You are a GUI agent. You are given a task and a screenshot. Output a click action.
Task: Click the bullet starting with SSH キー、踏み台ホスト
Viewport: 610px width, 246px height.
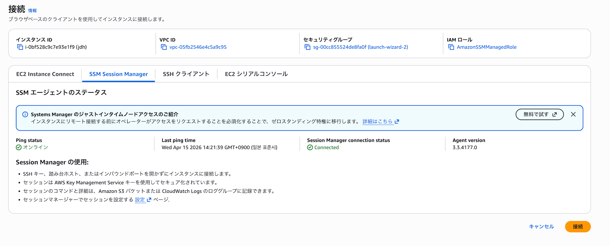(128, 174)
